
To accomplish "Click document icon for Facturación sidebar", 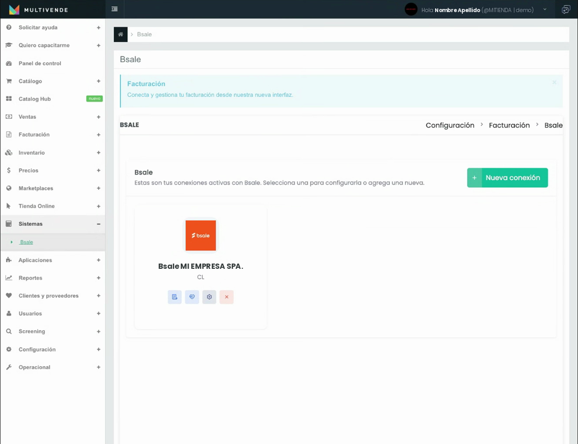I will [x=9, y=134].
